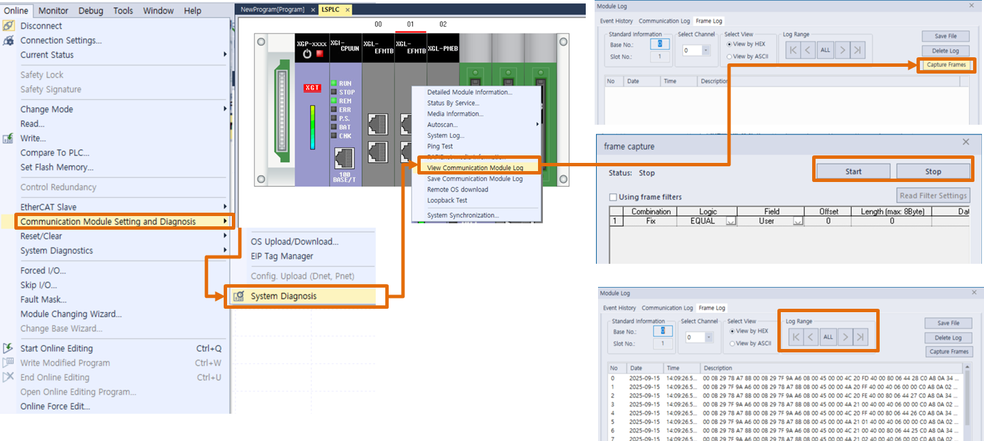Open the Monitor menu
Image resolution: width=984 pixels, height=441 pixels.
pos(53,10)
